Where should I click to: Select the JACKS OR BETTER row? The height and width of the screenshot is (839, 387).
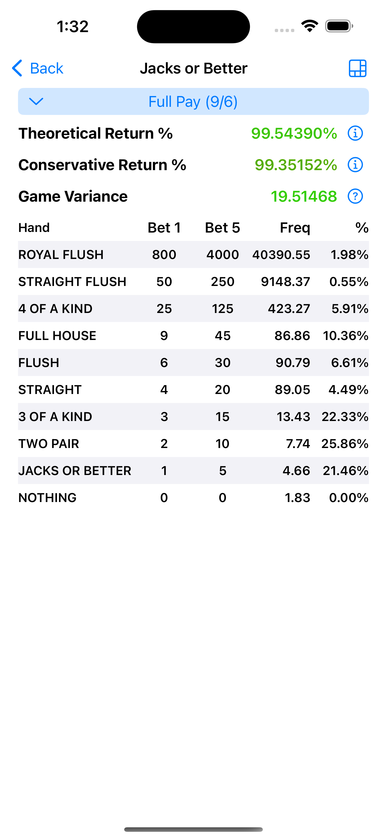pyautogui.click(x=193, y=471)
